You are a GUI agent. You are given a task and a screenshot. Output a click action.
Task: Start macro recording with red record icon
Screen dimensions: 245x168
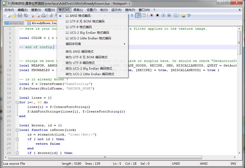tap(151, 16)
